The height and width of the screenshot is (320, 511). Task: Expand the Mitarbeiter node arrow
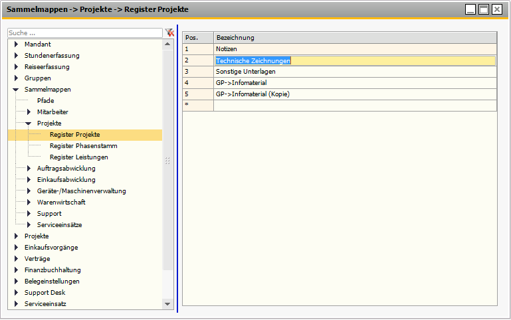[29, 112]
